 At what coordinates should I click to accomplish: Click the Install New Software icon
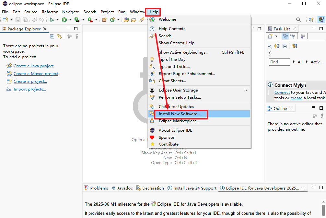click(152, 114)
